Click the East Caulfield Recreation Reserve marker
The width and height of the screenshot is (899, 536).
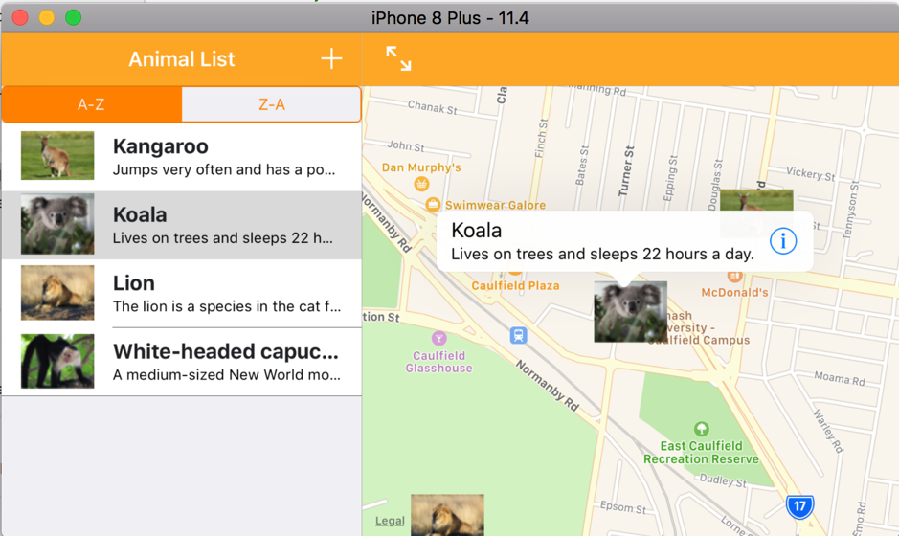click(x=702, y=429)
